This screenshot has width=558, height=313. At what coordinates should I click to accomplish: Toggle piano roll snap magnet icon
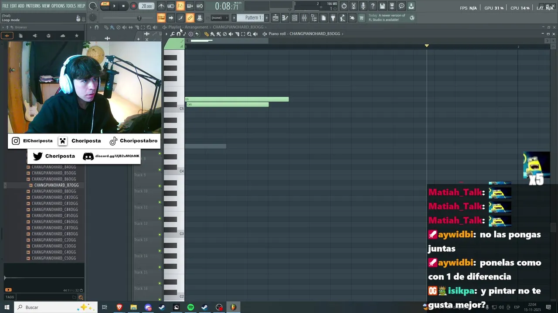click(178, 34)
